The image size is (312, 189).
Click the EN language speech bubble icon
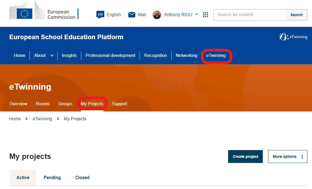100,15
